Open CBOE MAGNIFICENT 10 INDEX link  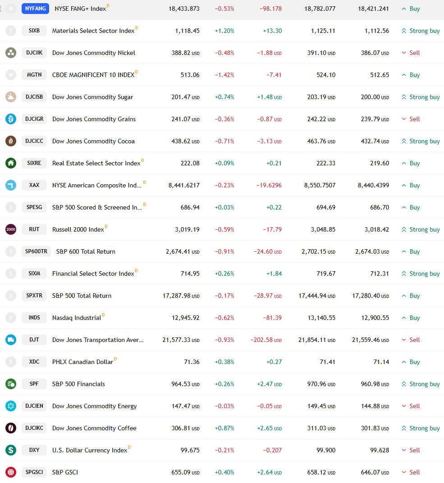[x=93, y=75]
